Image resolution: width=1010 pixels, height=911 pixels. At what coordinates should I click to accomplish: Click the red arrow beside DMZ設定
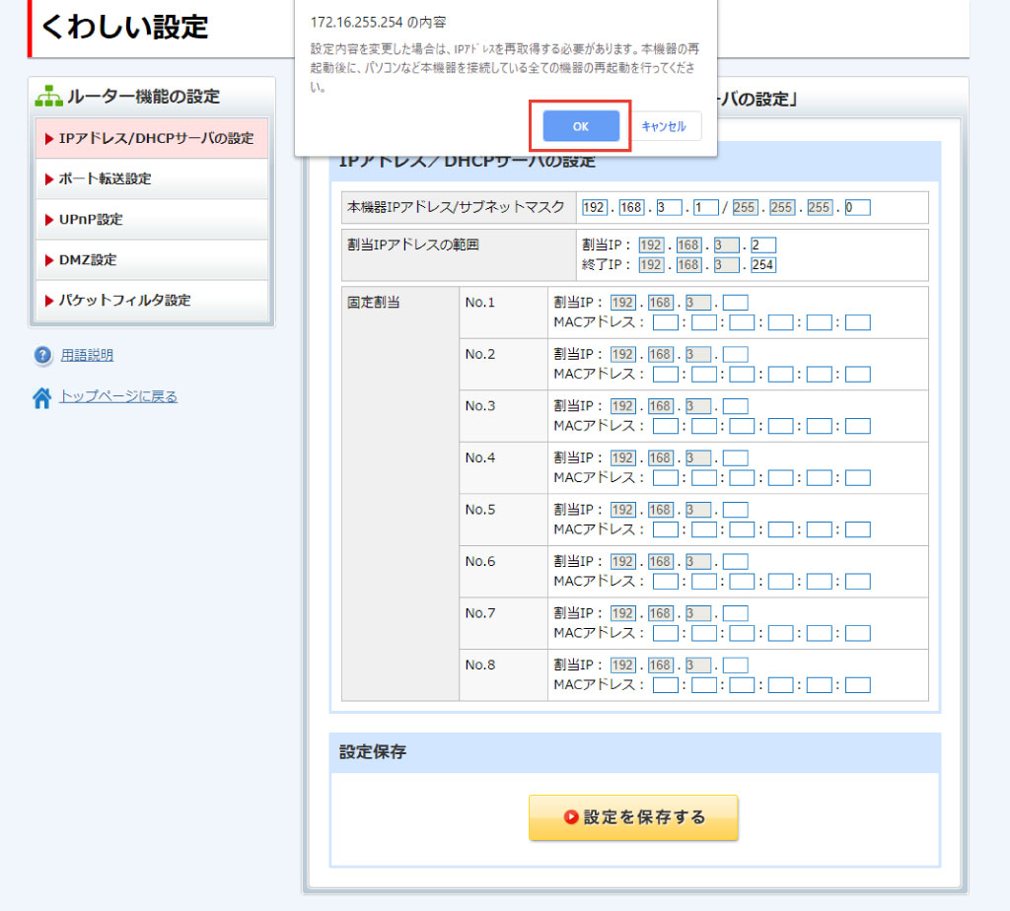click(49, 260)
